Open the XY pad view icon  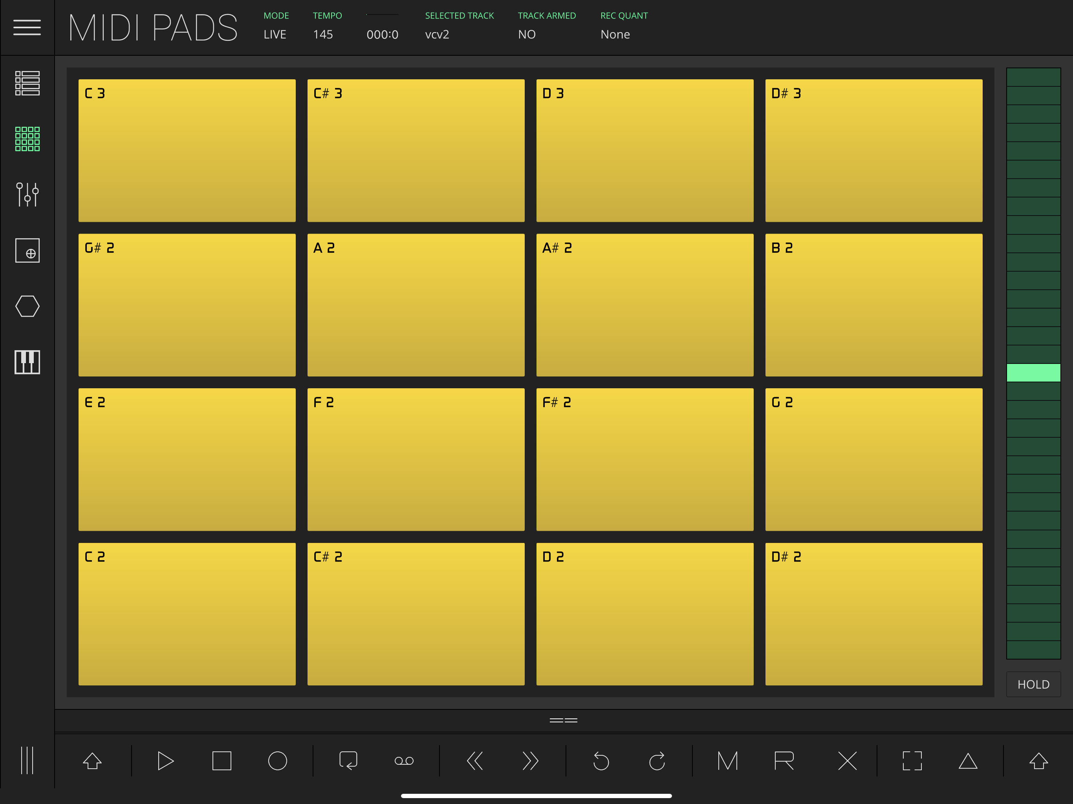[x=27, y=251]
